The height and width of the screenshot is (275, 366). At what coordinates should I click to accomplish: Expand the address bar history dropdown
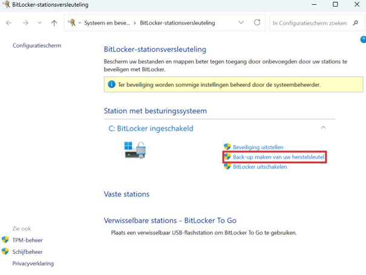pos(241,22)
